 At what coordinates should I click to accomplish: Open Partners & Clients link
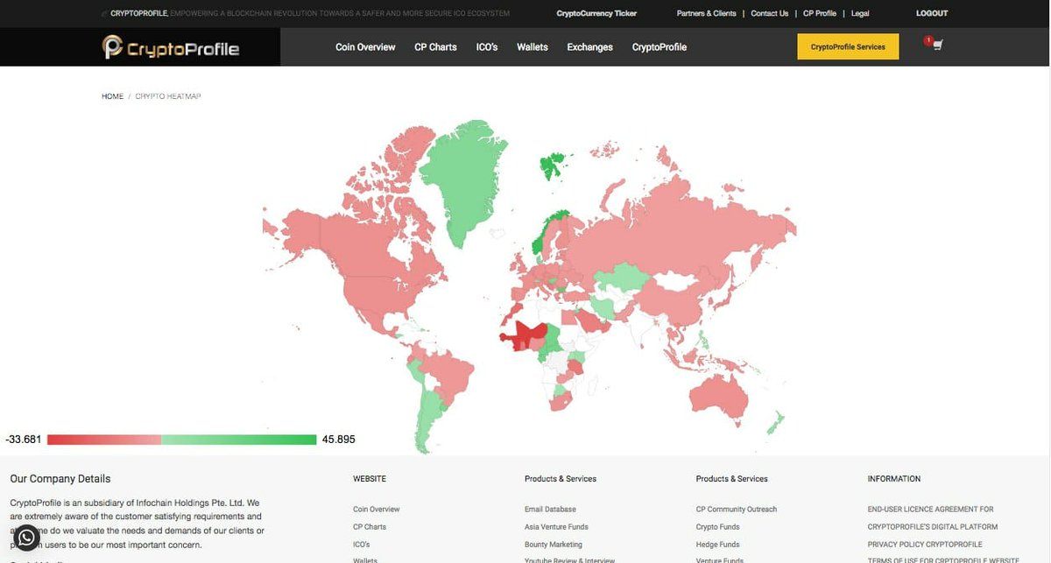coord(707,14)
